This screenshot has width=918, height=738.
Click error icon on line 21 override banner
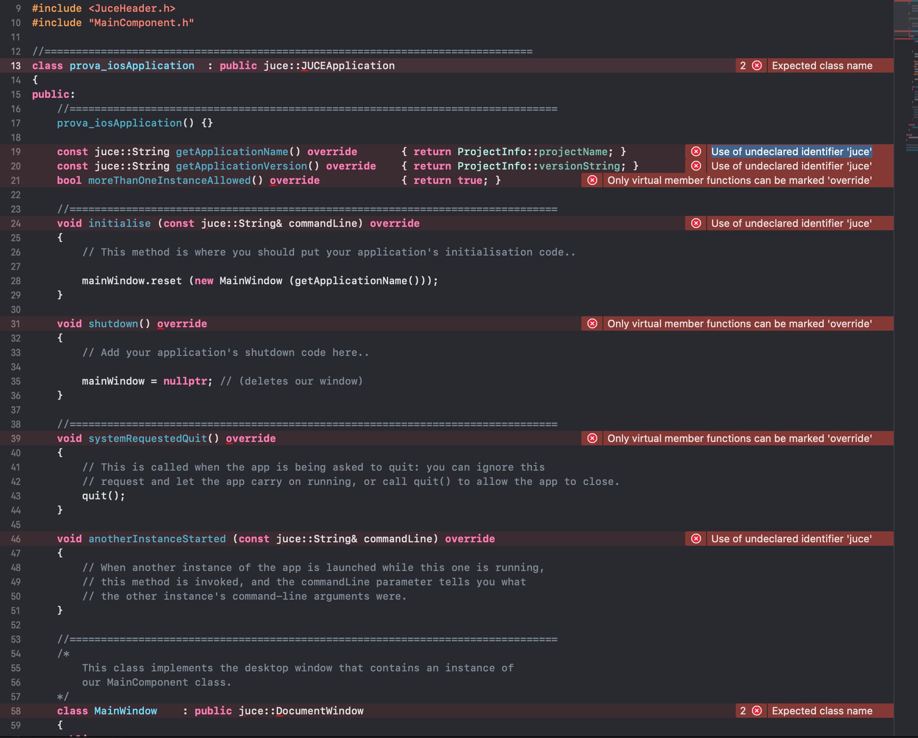592,180
